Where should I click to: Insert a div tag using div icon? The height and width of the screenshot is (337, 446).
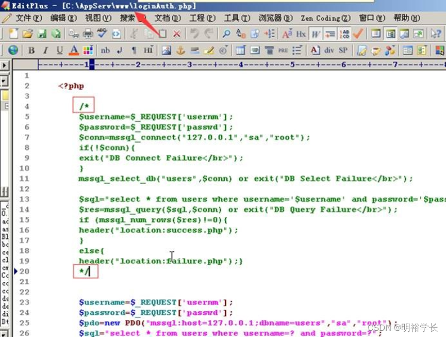point(329,51)
